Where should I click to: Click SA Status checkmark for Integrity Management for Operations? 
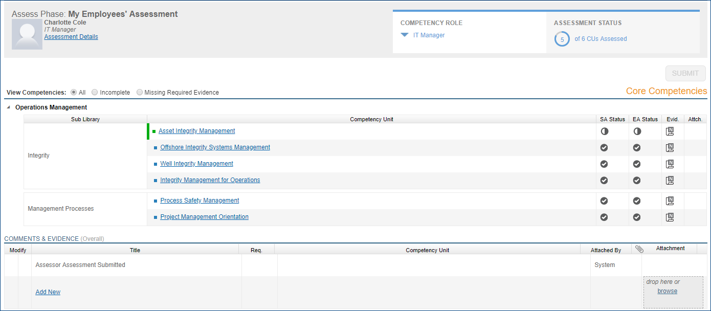(x=604, y=181)
